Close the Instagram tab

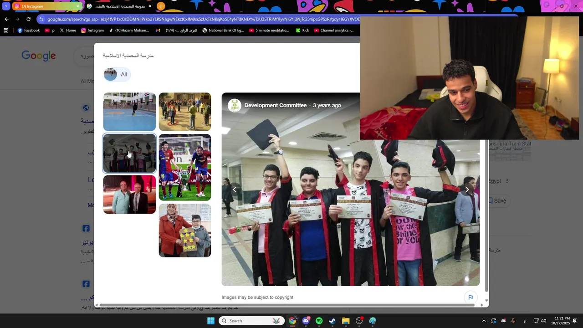(77, 6)
